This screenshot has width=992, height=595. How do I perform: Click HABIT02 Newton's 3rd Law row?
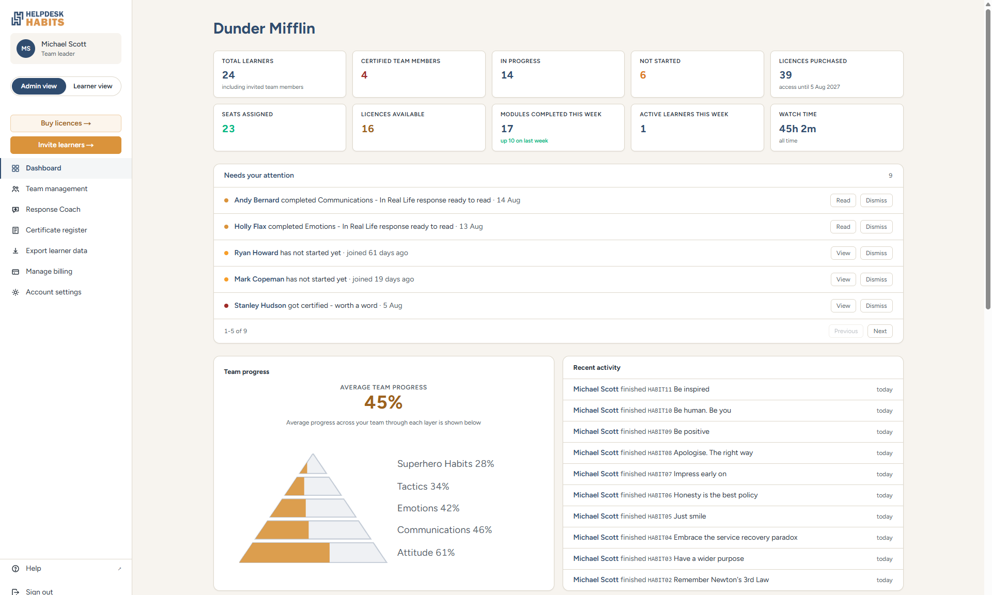pos(733,580)
